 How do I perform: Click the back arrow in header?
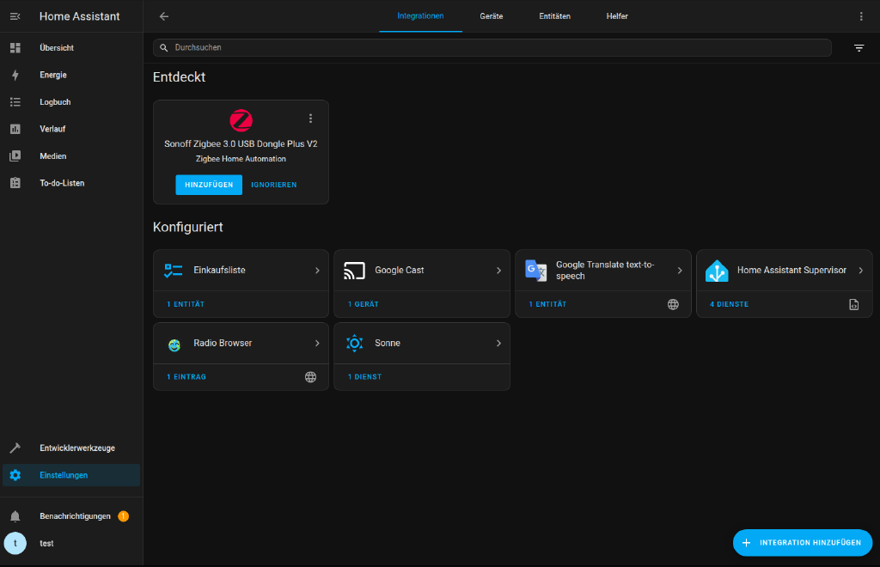click(164, 16)
